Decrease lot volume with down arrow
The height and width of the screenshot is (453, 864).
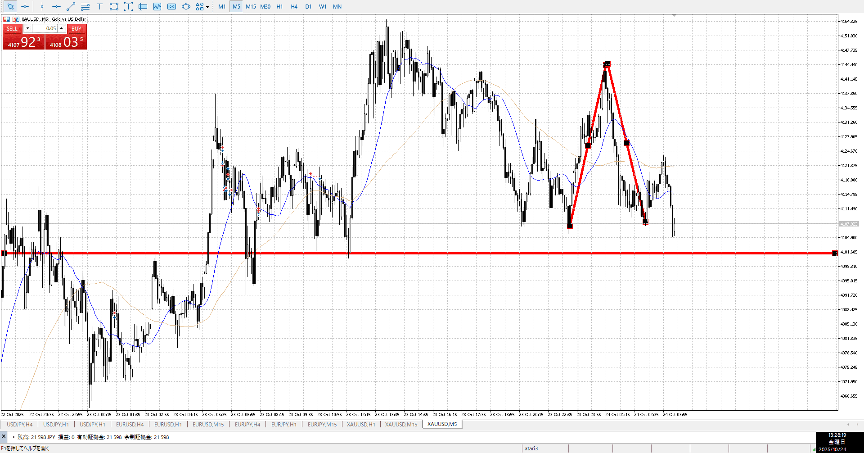tap(27, 28)
